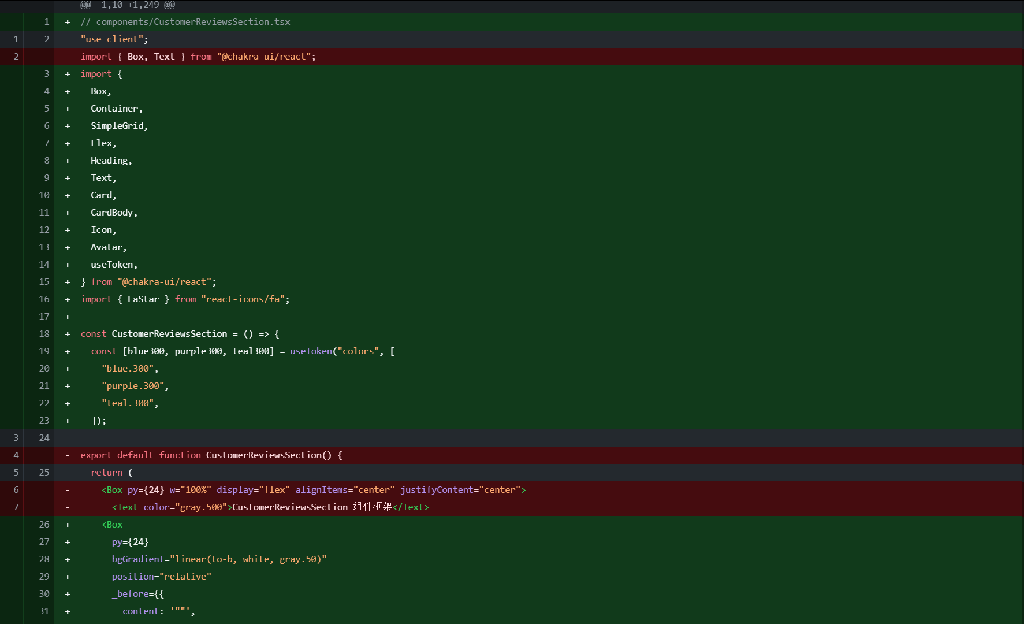Select the "SimpleGrid," import entry

click(120, 126)
